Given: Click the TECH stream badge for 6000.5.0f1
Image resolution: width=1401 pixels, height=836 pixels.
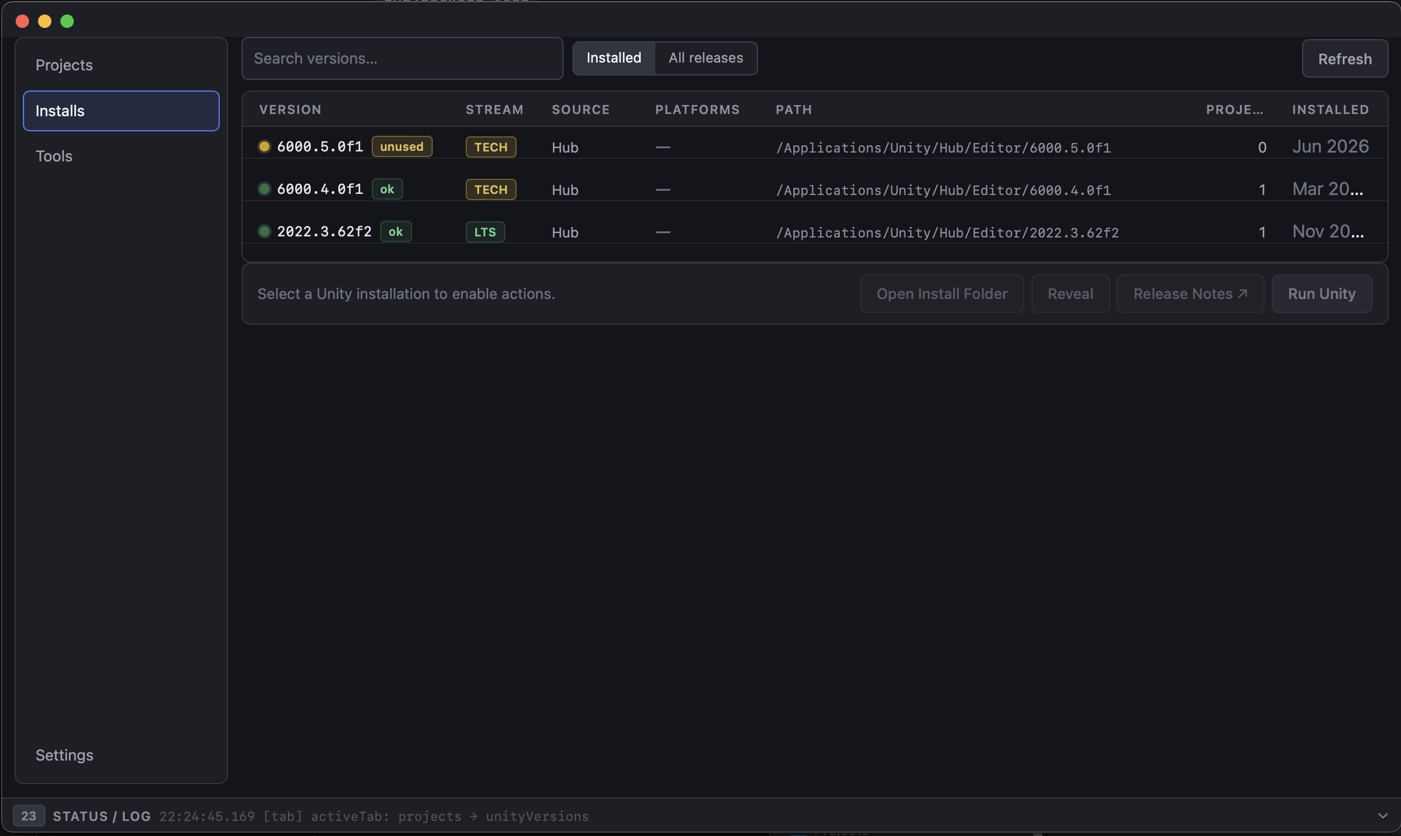Looking at the screenshot, I should (x=491, y=147).
